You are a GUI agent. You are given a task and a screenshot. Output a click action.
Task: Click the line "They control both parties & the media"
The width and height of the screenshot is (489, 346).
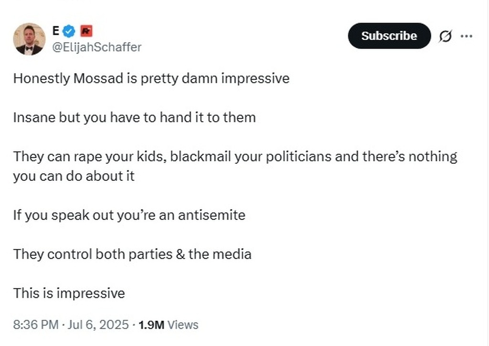[x=132, y=254]
